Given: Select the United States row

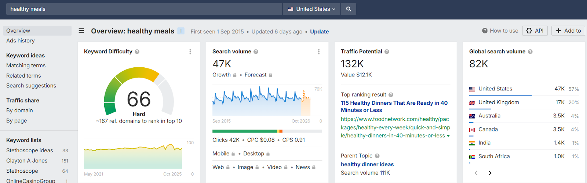Looking at the screenshot, I should tap(524, 89).
